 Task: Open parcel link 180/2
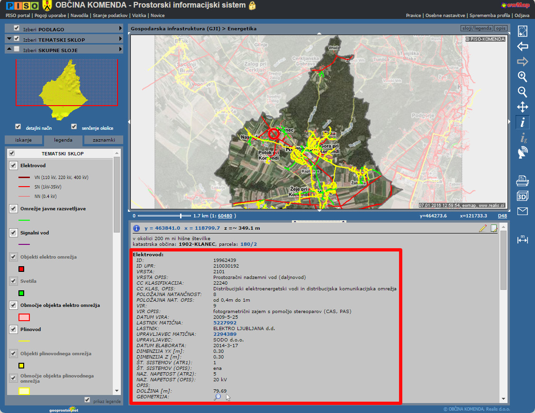pos(248,244)
